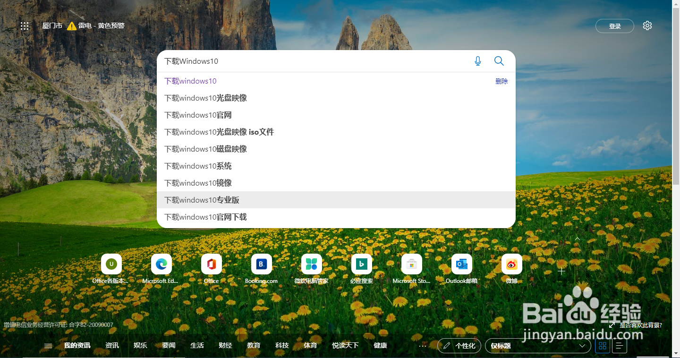680x358 pixels.
Task: Click the 雷电 - 黄色预警 weather alert text
Action: [x=102, y=26]
